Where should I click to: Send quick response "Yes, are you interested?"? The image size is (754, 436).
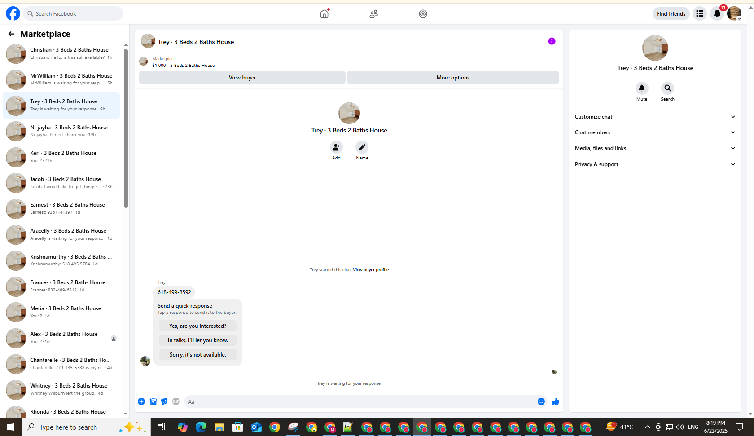pos(197,326)
